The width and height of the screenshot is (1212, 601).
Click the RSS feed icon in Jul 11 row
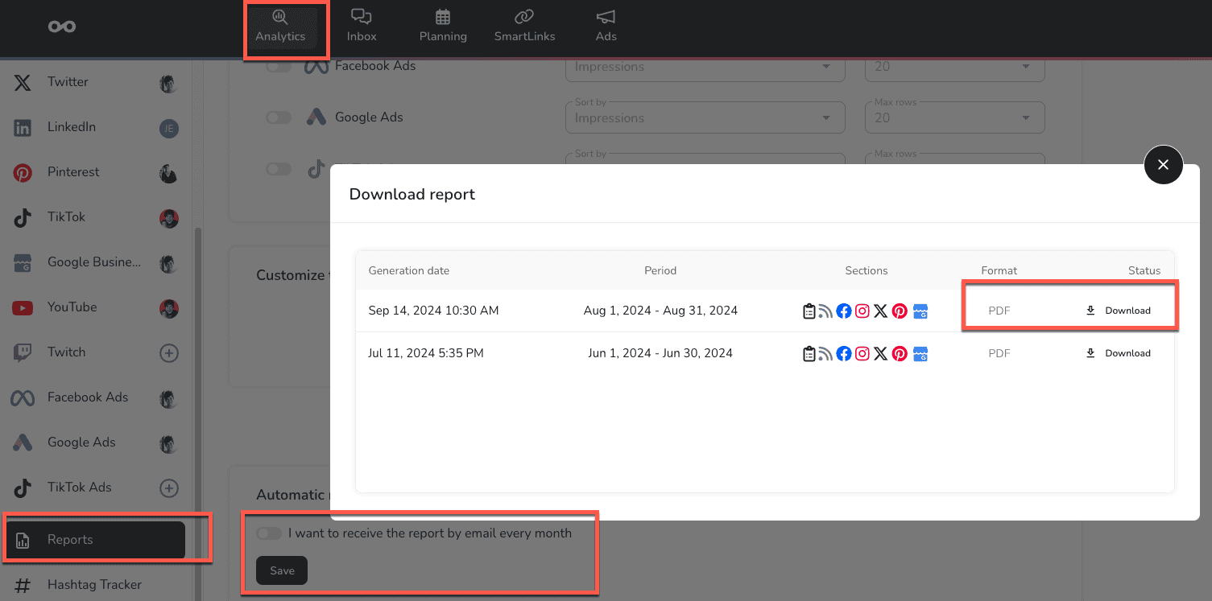pos(825,353)
